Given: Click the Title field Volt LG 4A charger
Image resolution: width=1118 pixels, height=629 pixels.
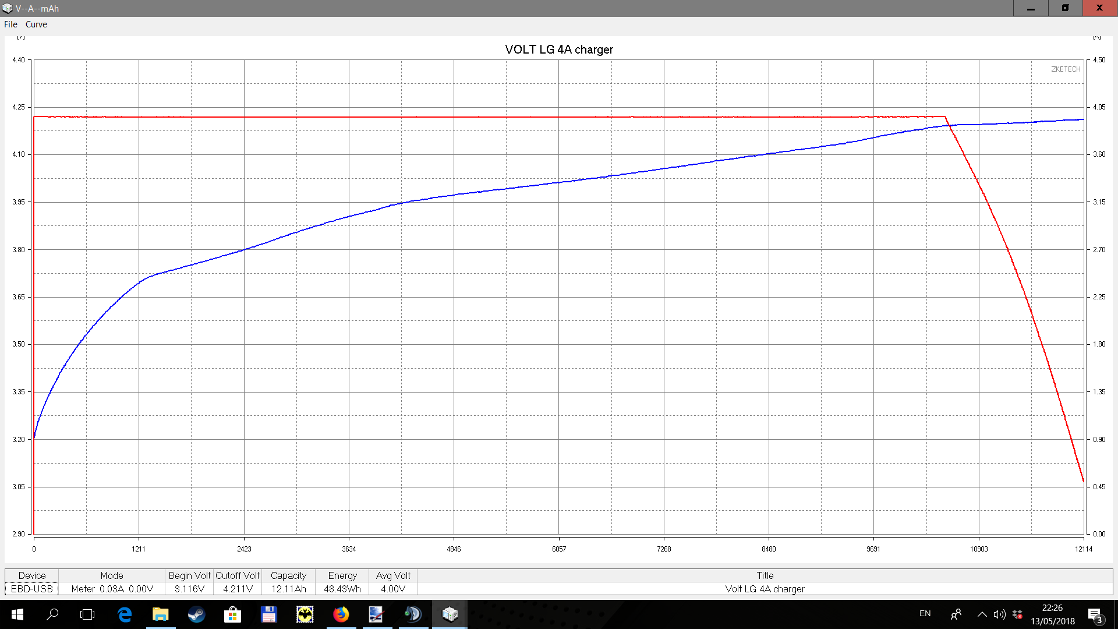Looking at the screenshot, I should (x=765, y=589).
